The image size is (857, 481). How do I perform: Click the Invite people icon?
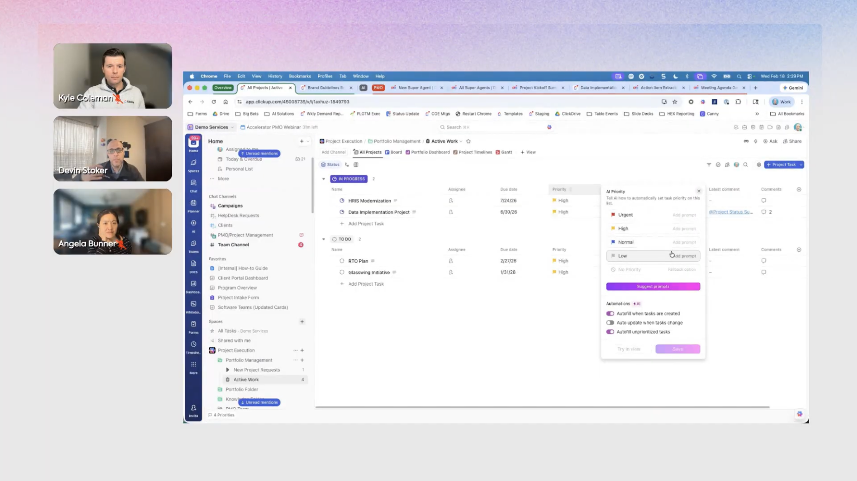pyautogui.click(x=193, y=410)
